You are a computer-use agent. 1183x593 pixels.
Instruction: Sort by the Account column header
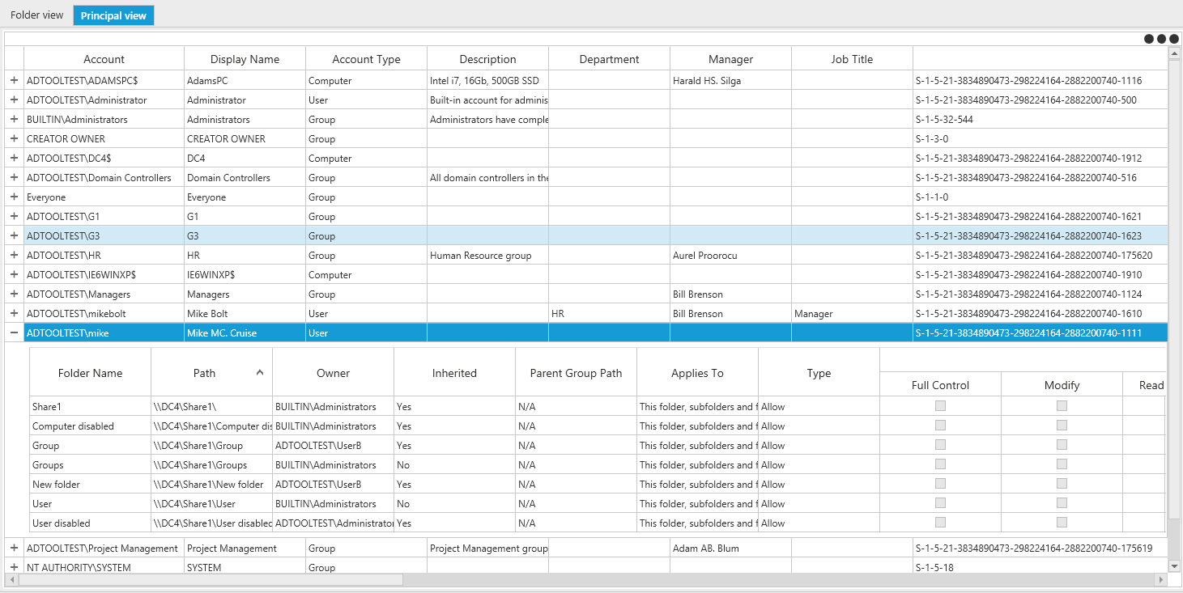click(104, 59)
